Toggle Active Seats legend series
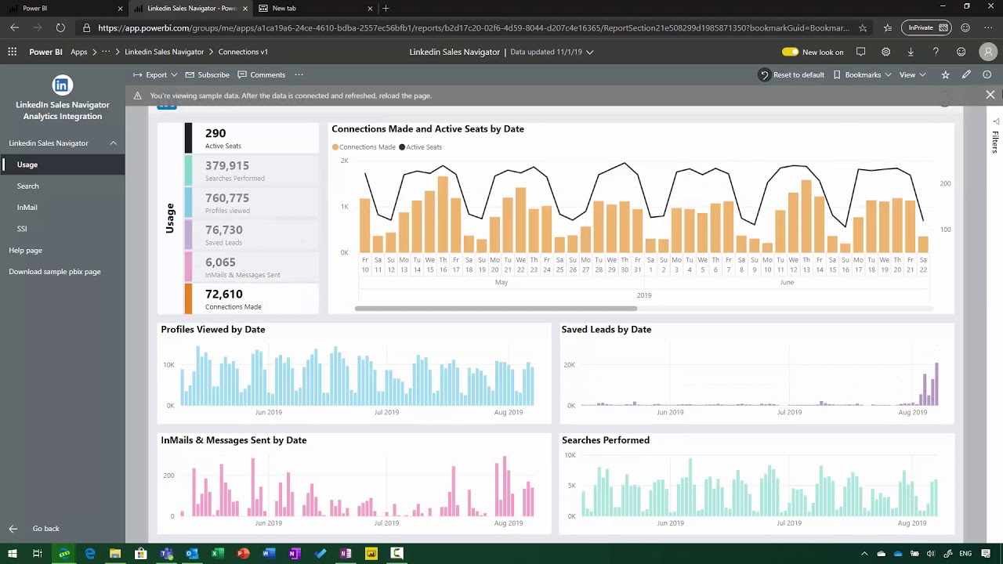The image size is (1003, 564). click(x=420, y=146)
